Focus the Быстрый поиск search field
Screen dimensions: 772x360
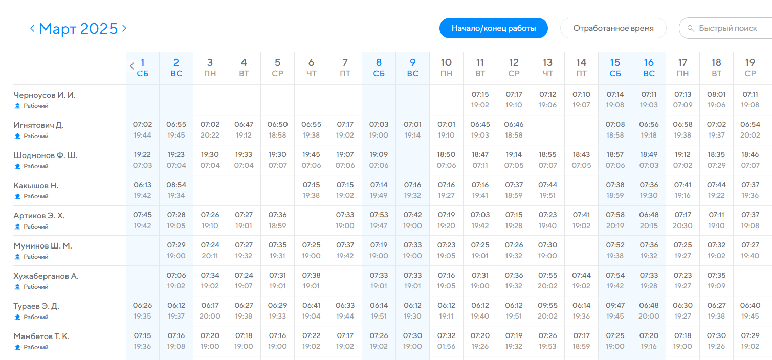pos(725,28)
